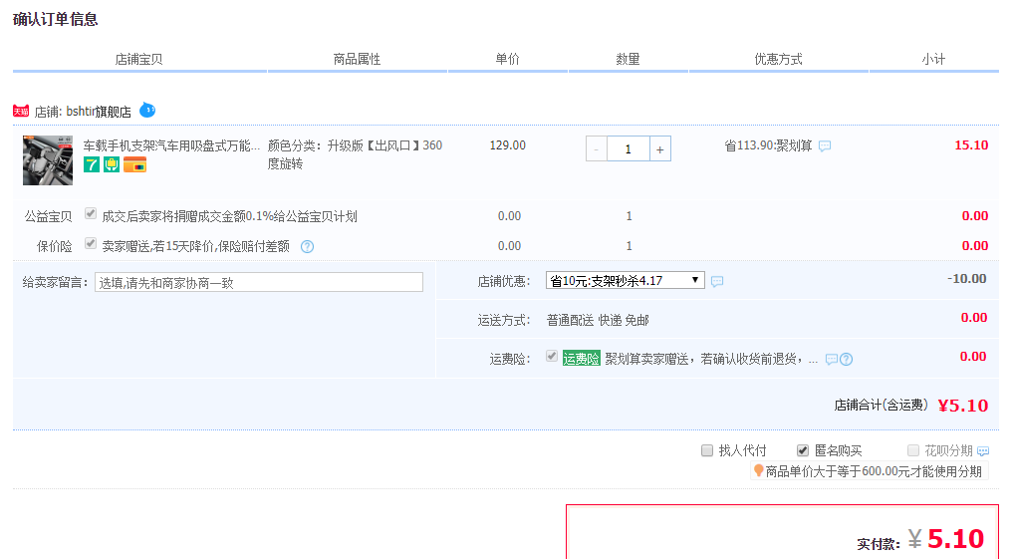
Task: Click the green shield guarantee badge icon
Action: tap(112, 164)
